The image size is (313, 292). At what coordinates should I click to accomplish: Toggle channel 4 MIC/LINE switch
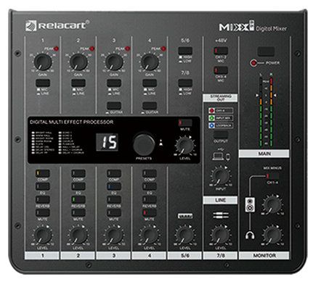150,83
